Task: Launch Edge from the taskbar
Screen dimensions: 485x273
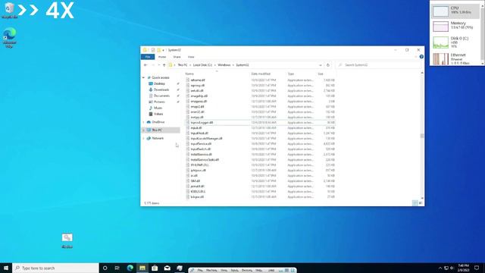Action: click(x=130, y=268)
